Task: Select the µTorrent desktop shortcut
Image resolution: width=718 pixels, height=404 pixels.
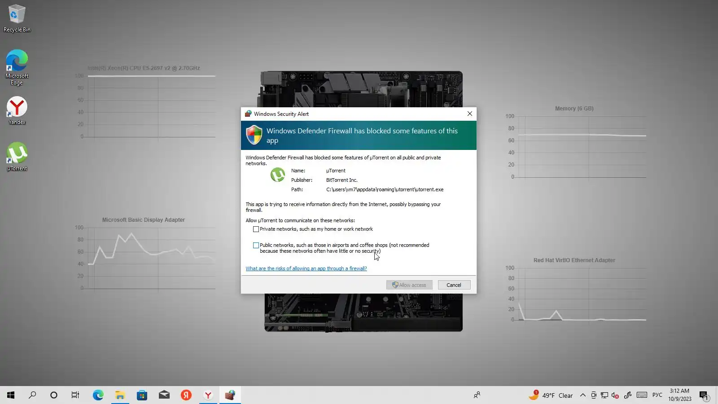Action: tap(17, 156)
